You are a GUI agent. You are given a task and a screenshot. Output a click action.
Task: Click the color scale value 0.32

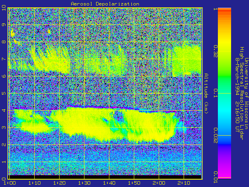[x=216, y=51]
